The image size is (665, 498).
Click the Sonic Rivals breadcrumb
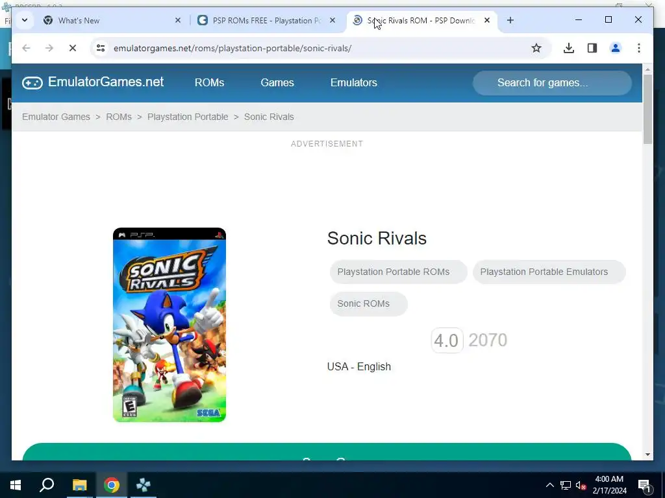coord(269,117)
